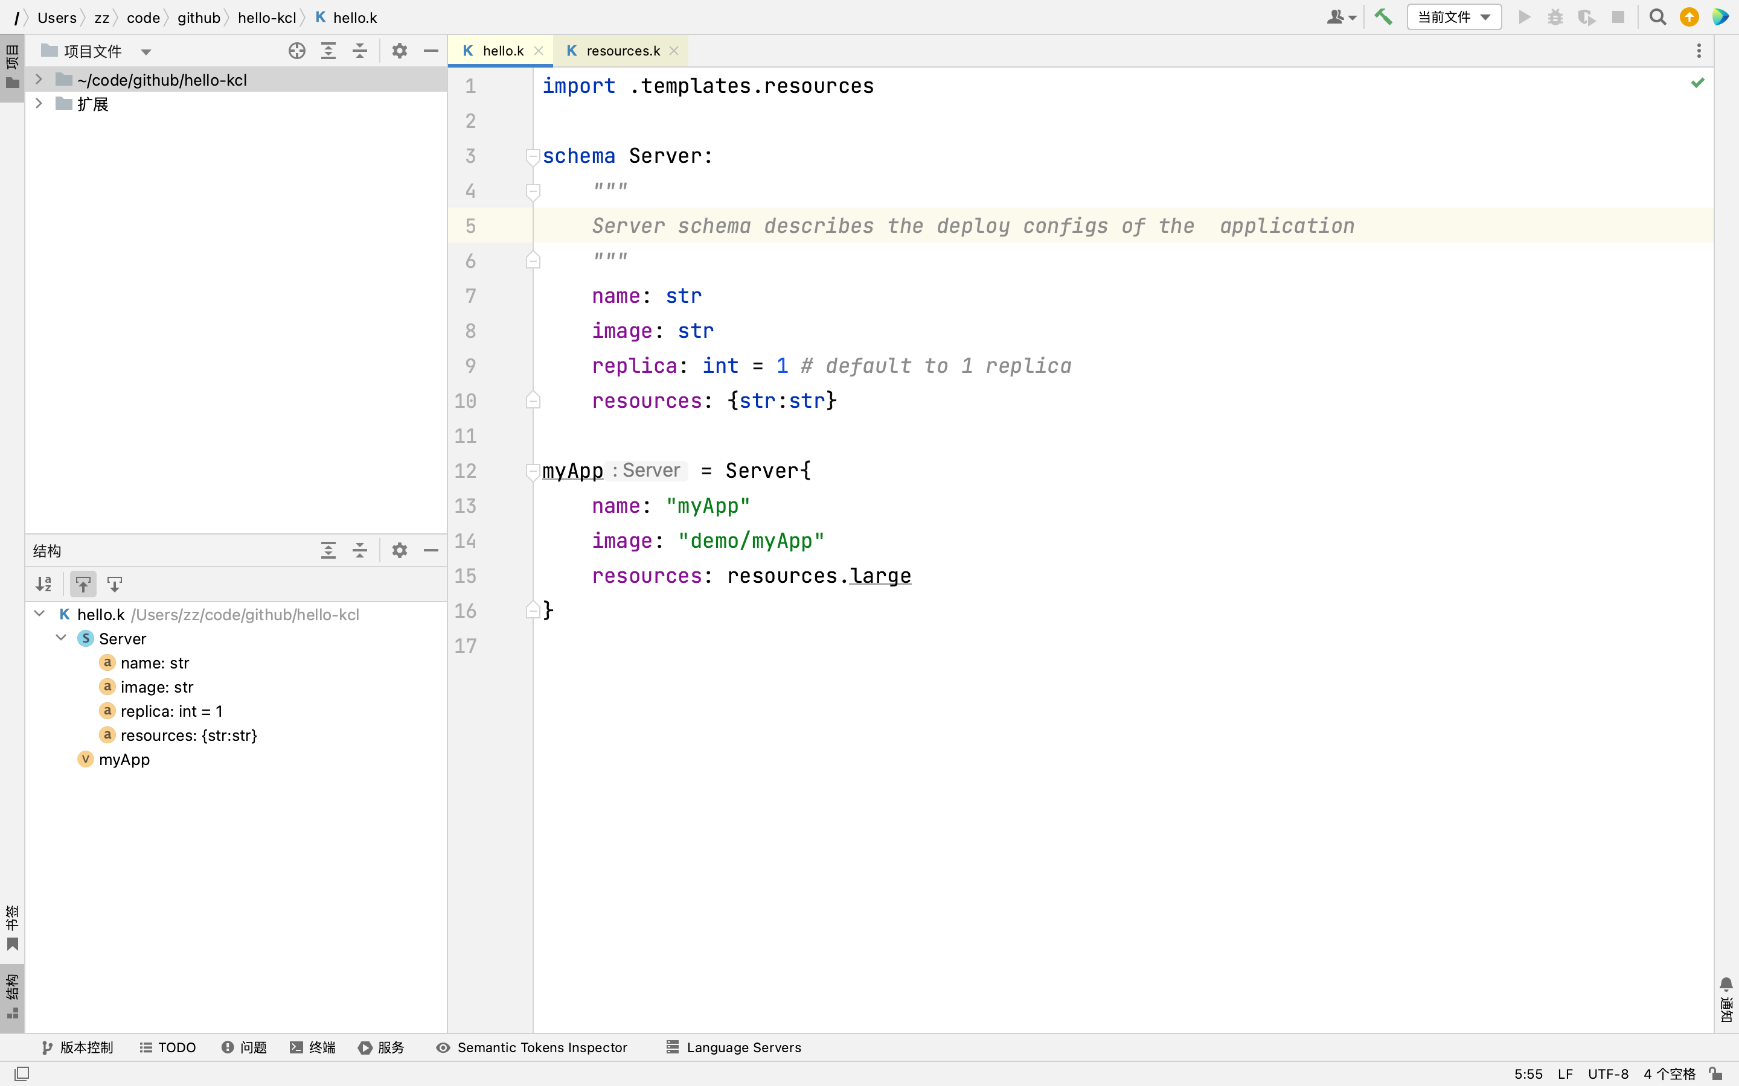Open the 问题 problems tool window
This screenshot has width=1739, height=1086.
[245, 1047]
